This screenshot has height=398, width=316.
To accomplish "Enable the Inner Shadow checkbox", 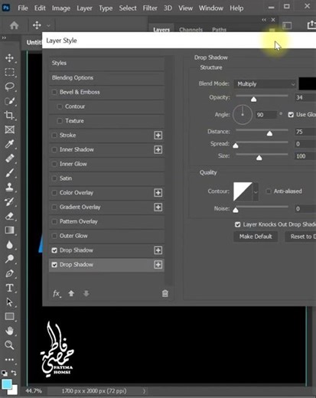I will point(54,149).
